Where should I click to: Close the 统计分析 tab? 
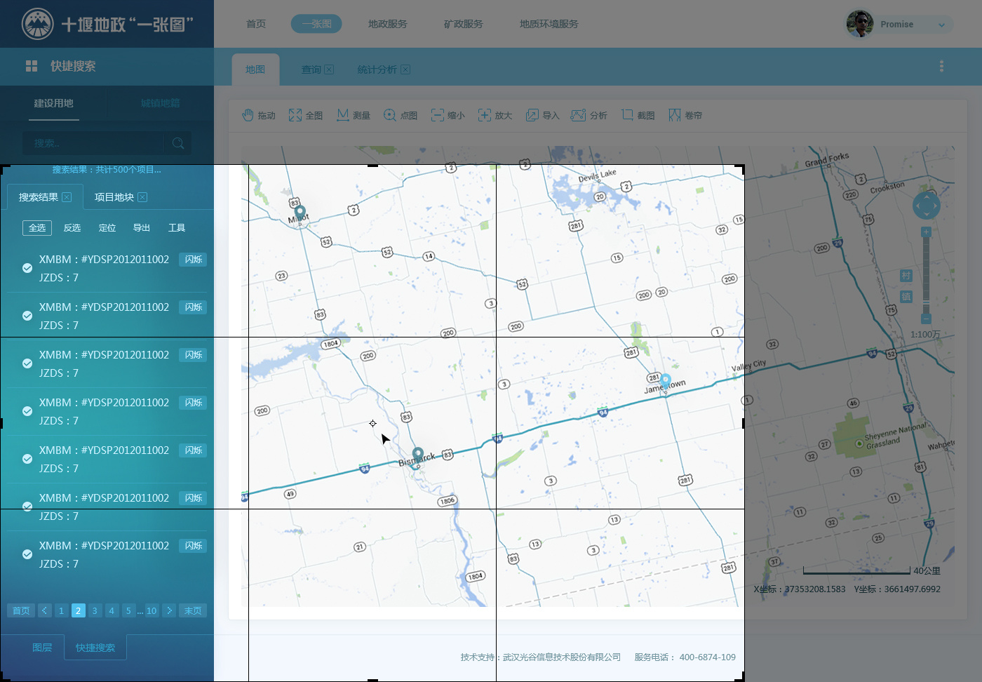(x=405, y=69)
